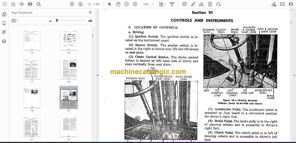
Task: Select the page 17 thumbnail
Action: pos(32,68)
